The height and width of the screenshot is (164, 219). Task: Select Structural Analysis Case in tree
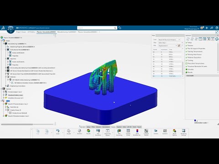[16, 95]
